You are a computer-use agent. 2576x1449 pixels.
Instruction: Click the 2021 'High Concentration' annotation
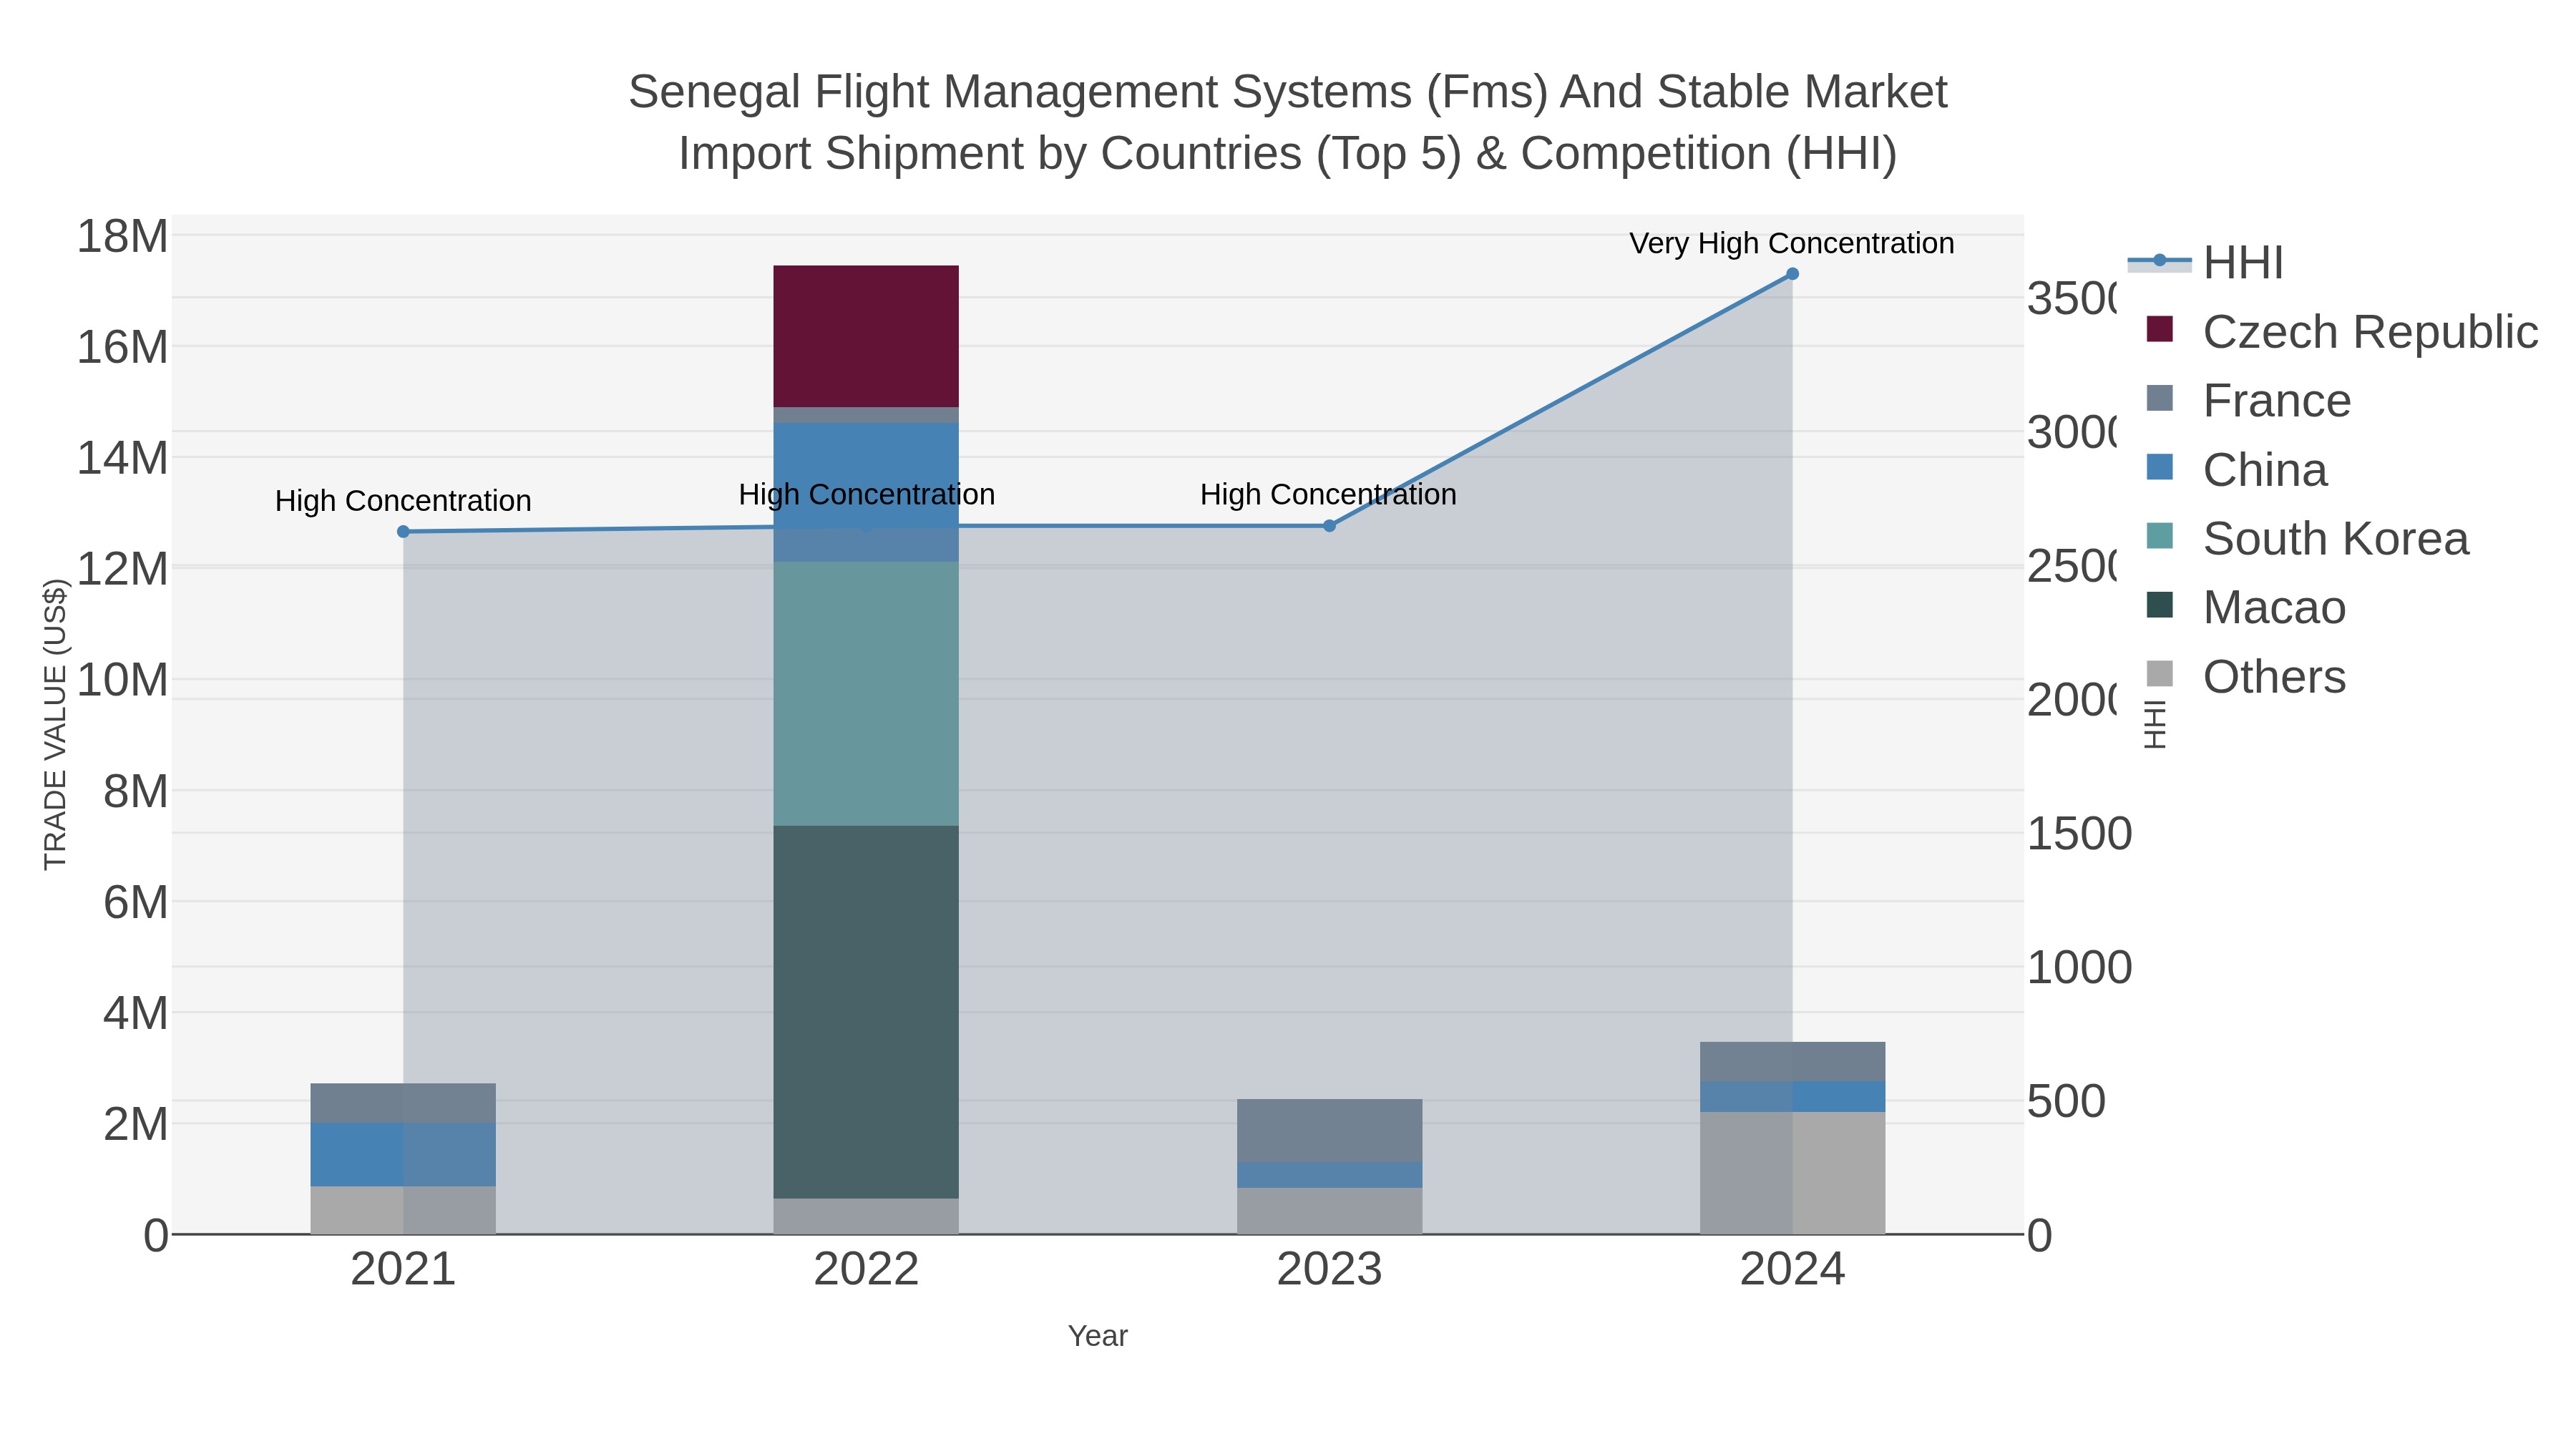click(x=403, y=501)
